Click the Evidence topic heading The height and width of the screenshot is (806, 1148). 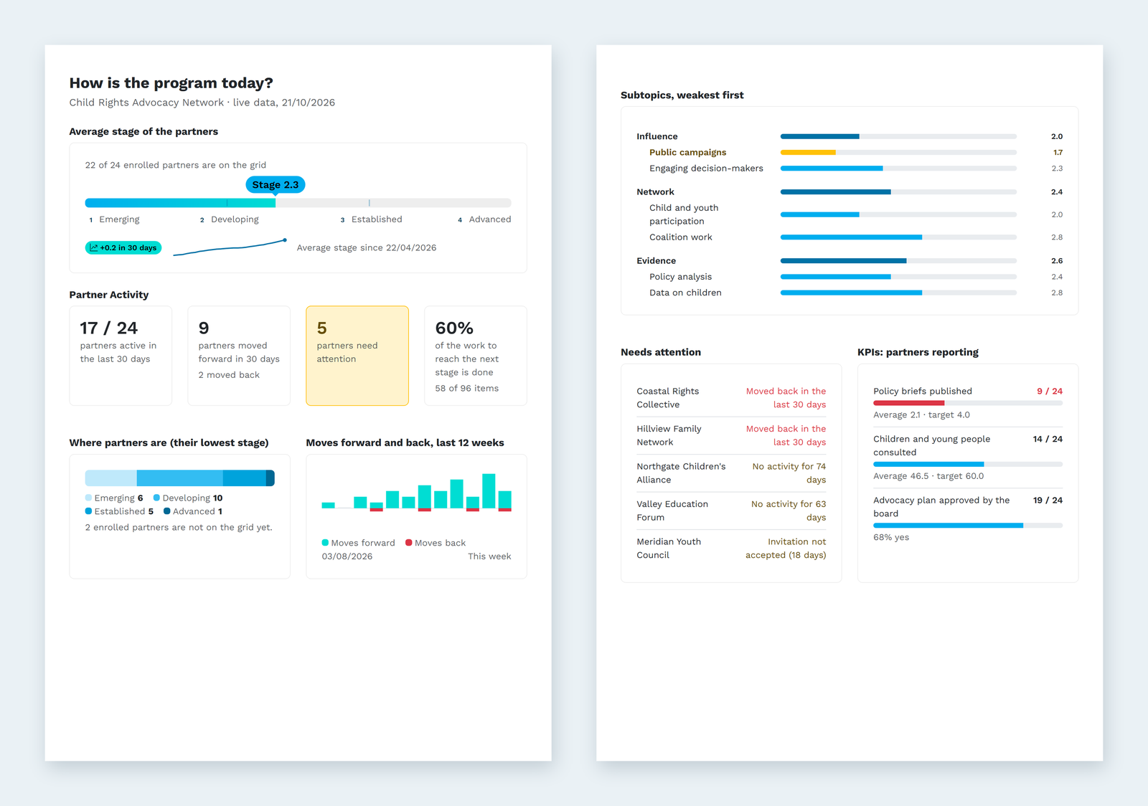pos(656,261)
